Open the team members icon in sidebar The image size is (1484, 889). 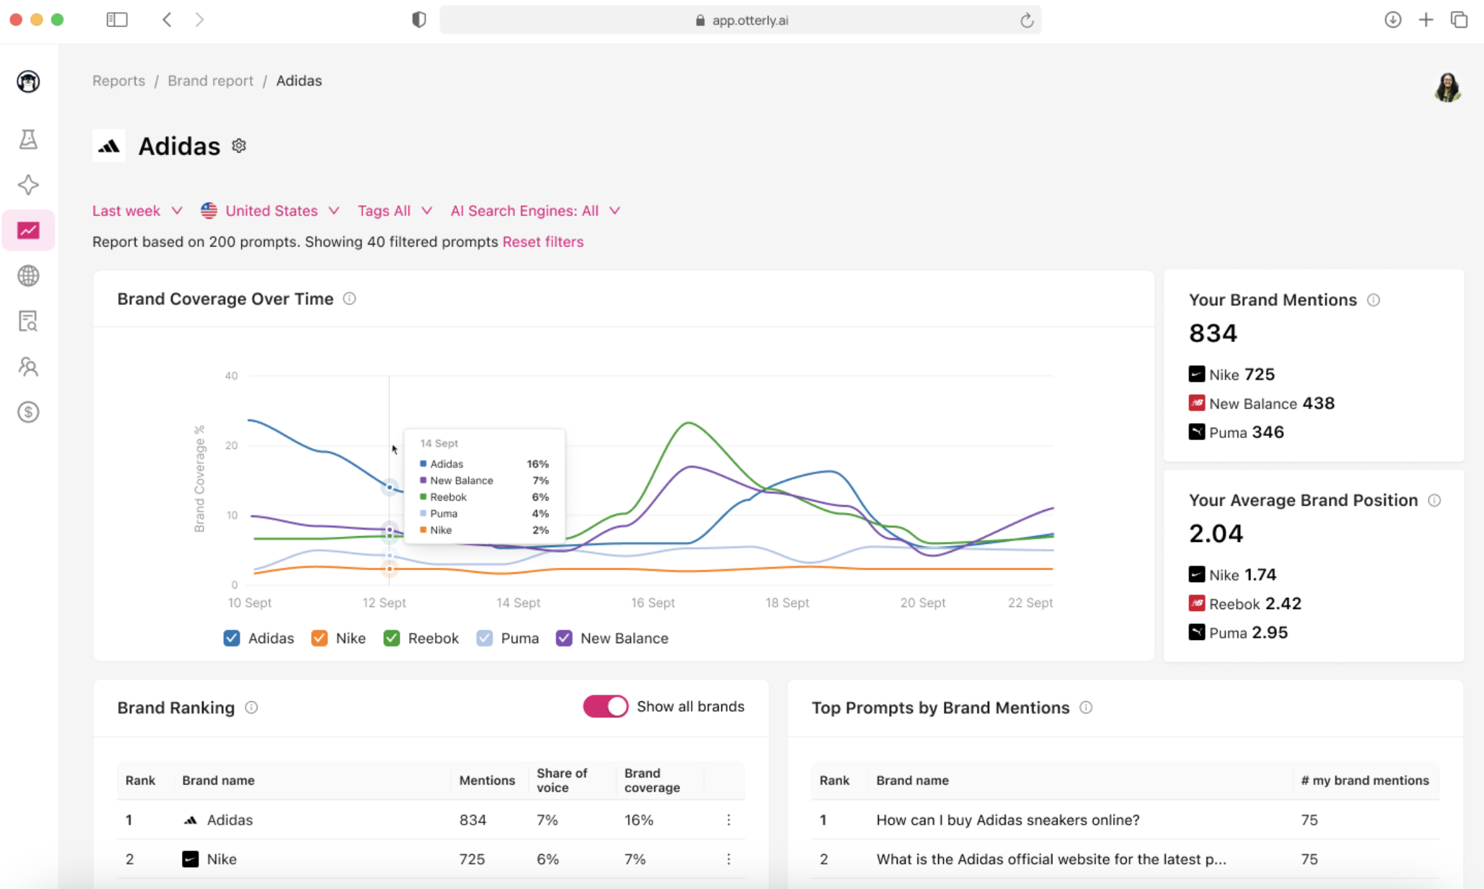(x=28, y=366)
